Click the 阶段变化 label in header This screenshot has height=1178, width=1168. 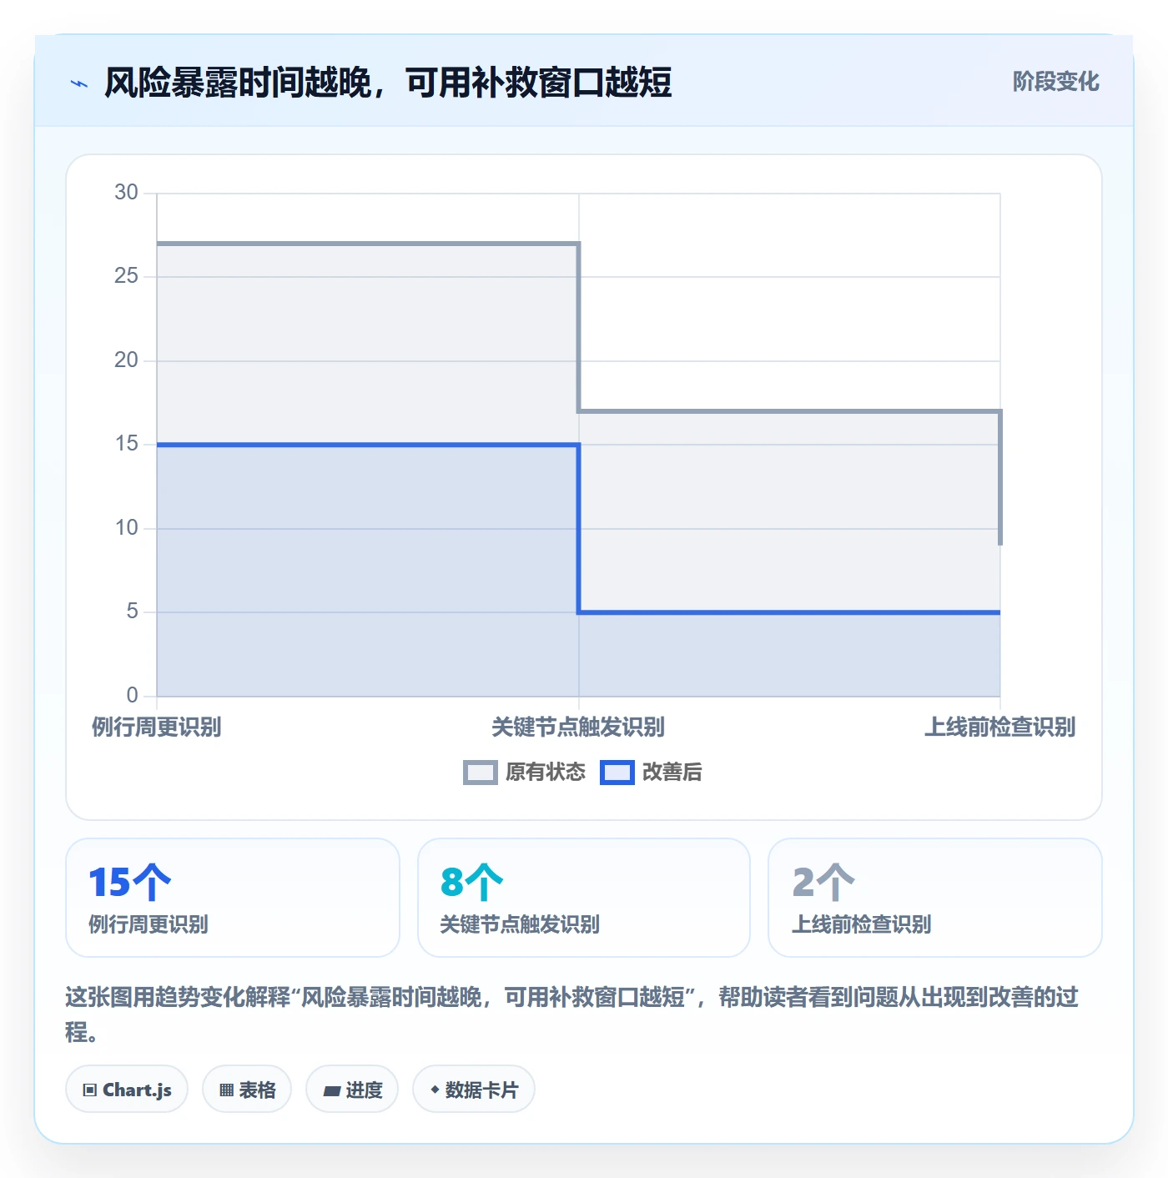coord(1056,82)
